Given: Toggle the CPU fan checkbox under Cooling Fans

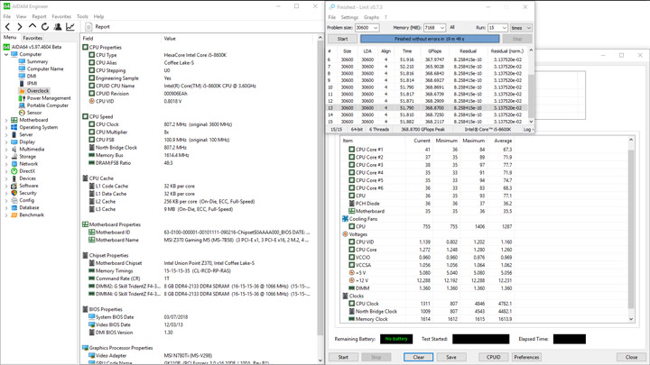Looking at the screenshot, I should tap(351, 226).
